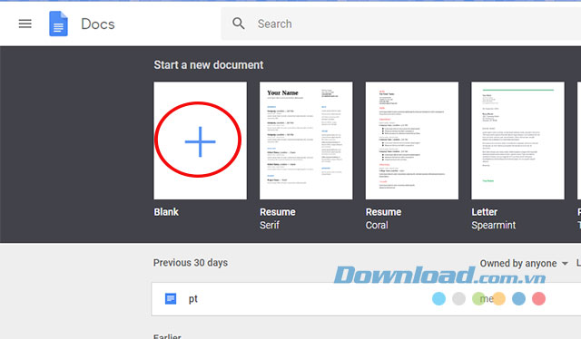
Task: Click the pt document file icon
Action: click(x=171, y=298)
